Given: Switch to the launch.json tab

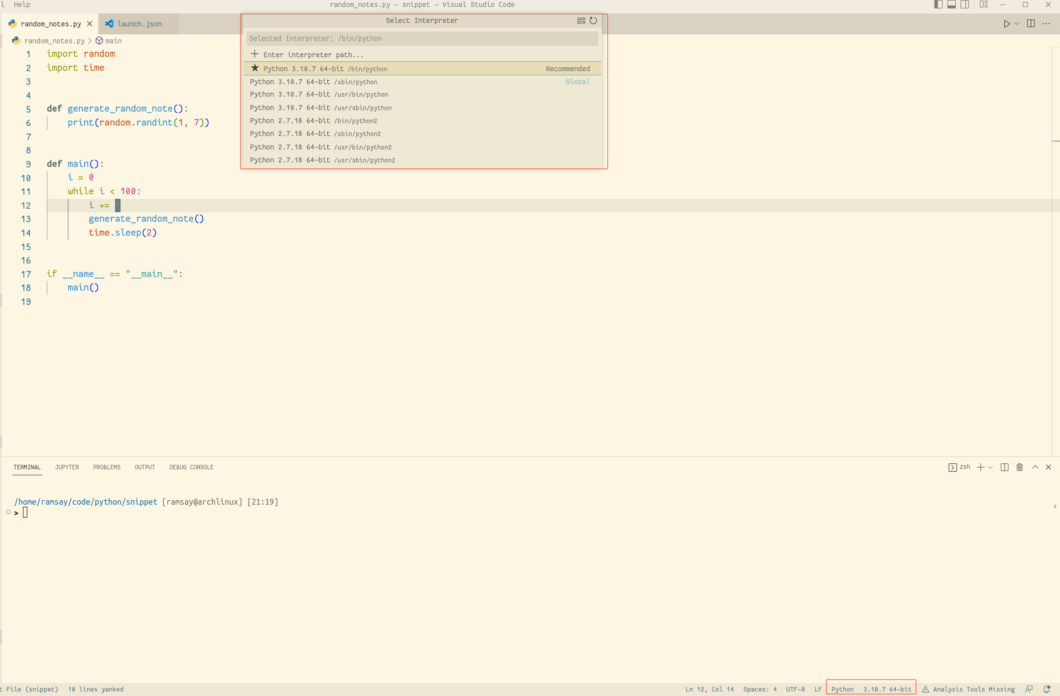Looking at the screenshot, I should 139,24.
